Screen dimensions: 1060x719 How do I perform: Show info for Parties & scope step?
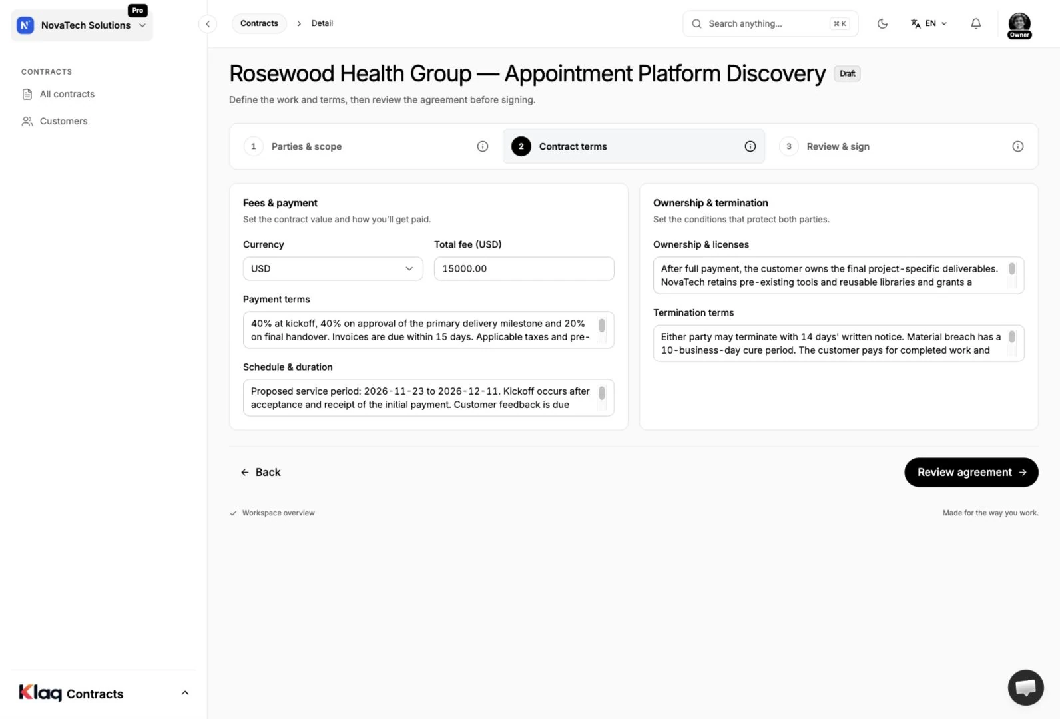point(483,146)
